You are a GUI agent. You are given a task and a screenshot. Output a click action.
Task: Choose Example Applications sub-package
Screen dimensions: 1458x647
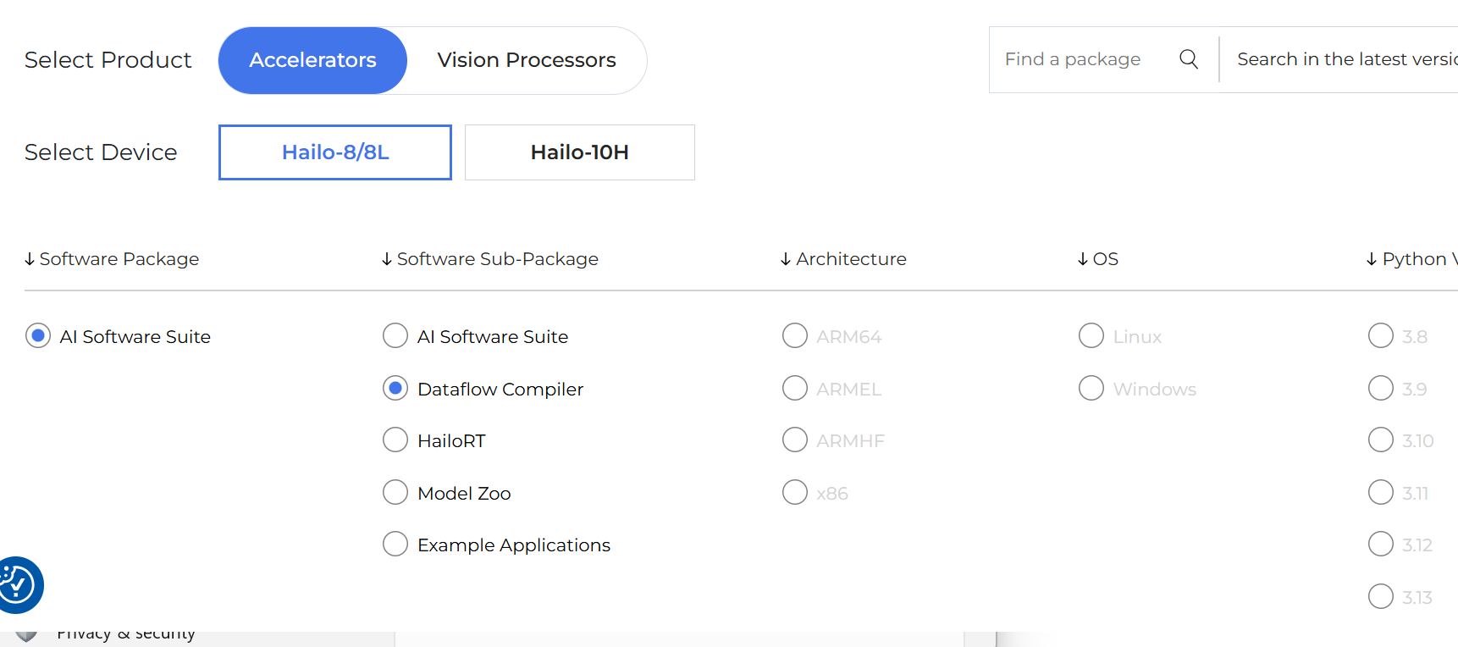point(395,545)
